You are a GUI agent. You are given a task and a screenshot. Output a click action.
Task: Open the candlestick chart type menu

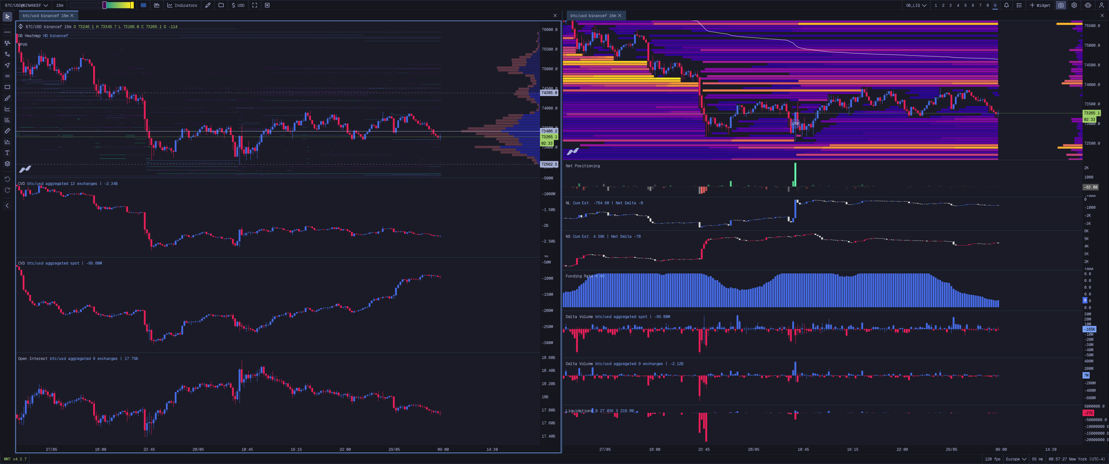pyautogui.click(x=157, y=5)
